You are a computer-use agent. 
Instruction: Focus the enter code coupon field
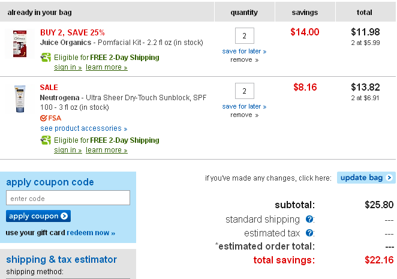tap(68, 198)
